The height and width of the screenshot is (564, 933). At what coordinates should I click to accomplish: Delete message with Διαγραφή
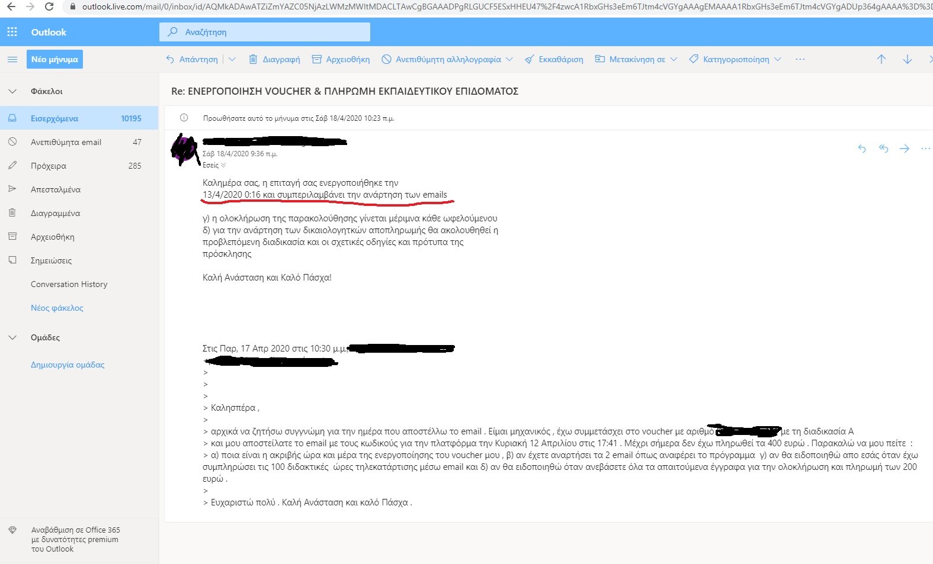pyautogui.click(x=274, y=59)
